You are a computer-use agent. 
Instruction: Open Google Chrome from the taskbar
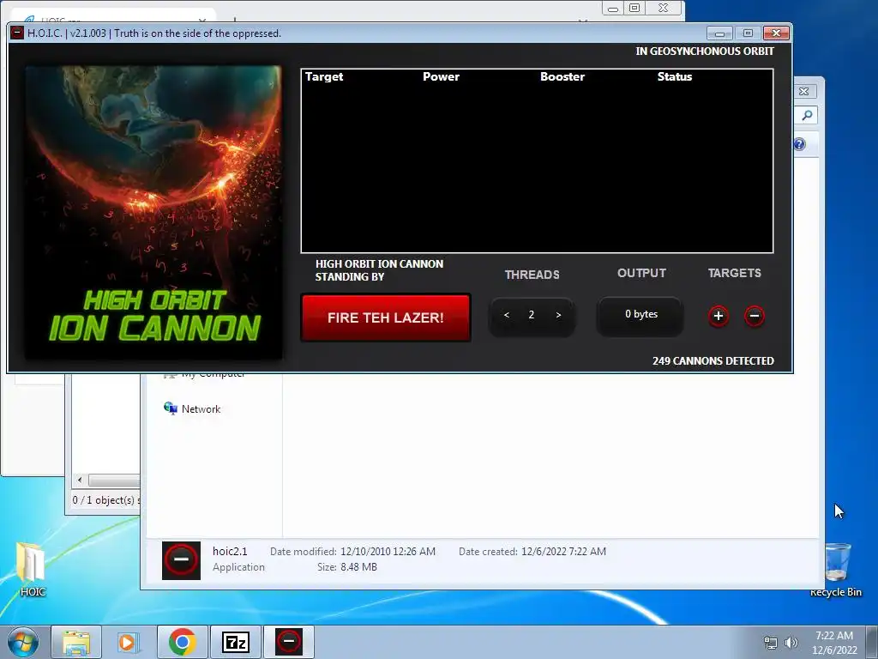(x=182, y=642)
